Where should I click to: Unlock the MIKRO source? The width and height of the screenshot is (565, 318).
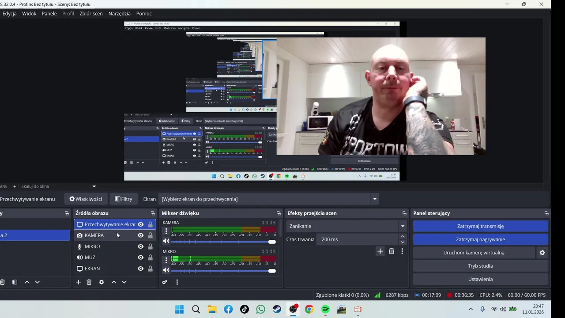point(150,246)
